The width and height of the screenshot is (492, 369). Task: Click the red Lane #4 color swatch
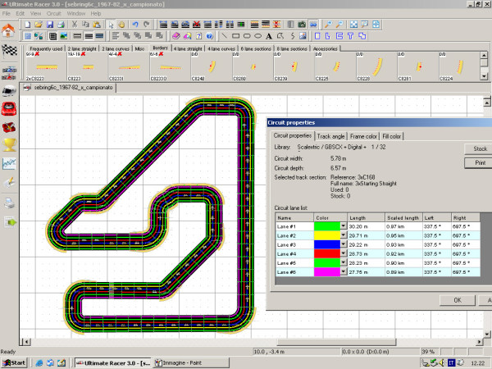point(327,253)
